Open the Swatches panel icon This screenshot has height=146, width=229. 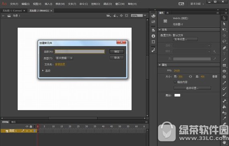tap(153, 22)
